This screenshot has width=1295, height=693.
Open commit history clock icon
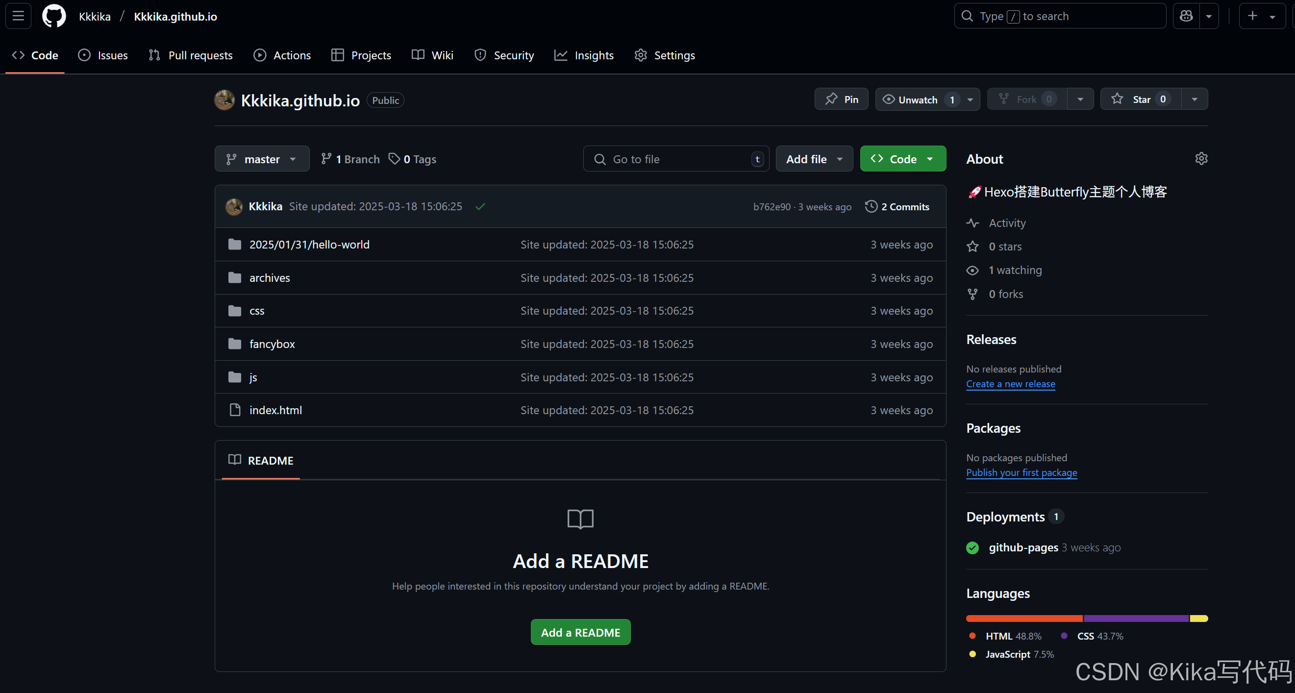pyautogui.click(x=871, y=206)
